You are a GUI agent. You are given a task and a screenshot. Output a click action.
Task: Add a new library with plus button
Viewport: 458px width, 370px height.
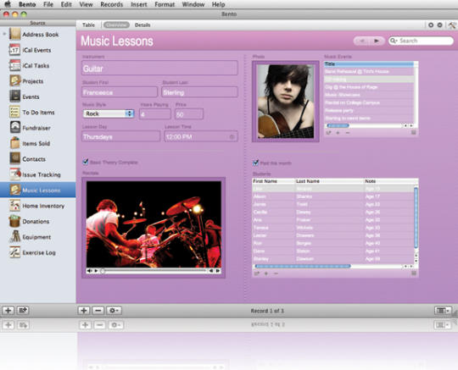pyautogui.click(x=8, y=311)
